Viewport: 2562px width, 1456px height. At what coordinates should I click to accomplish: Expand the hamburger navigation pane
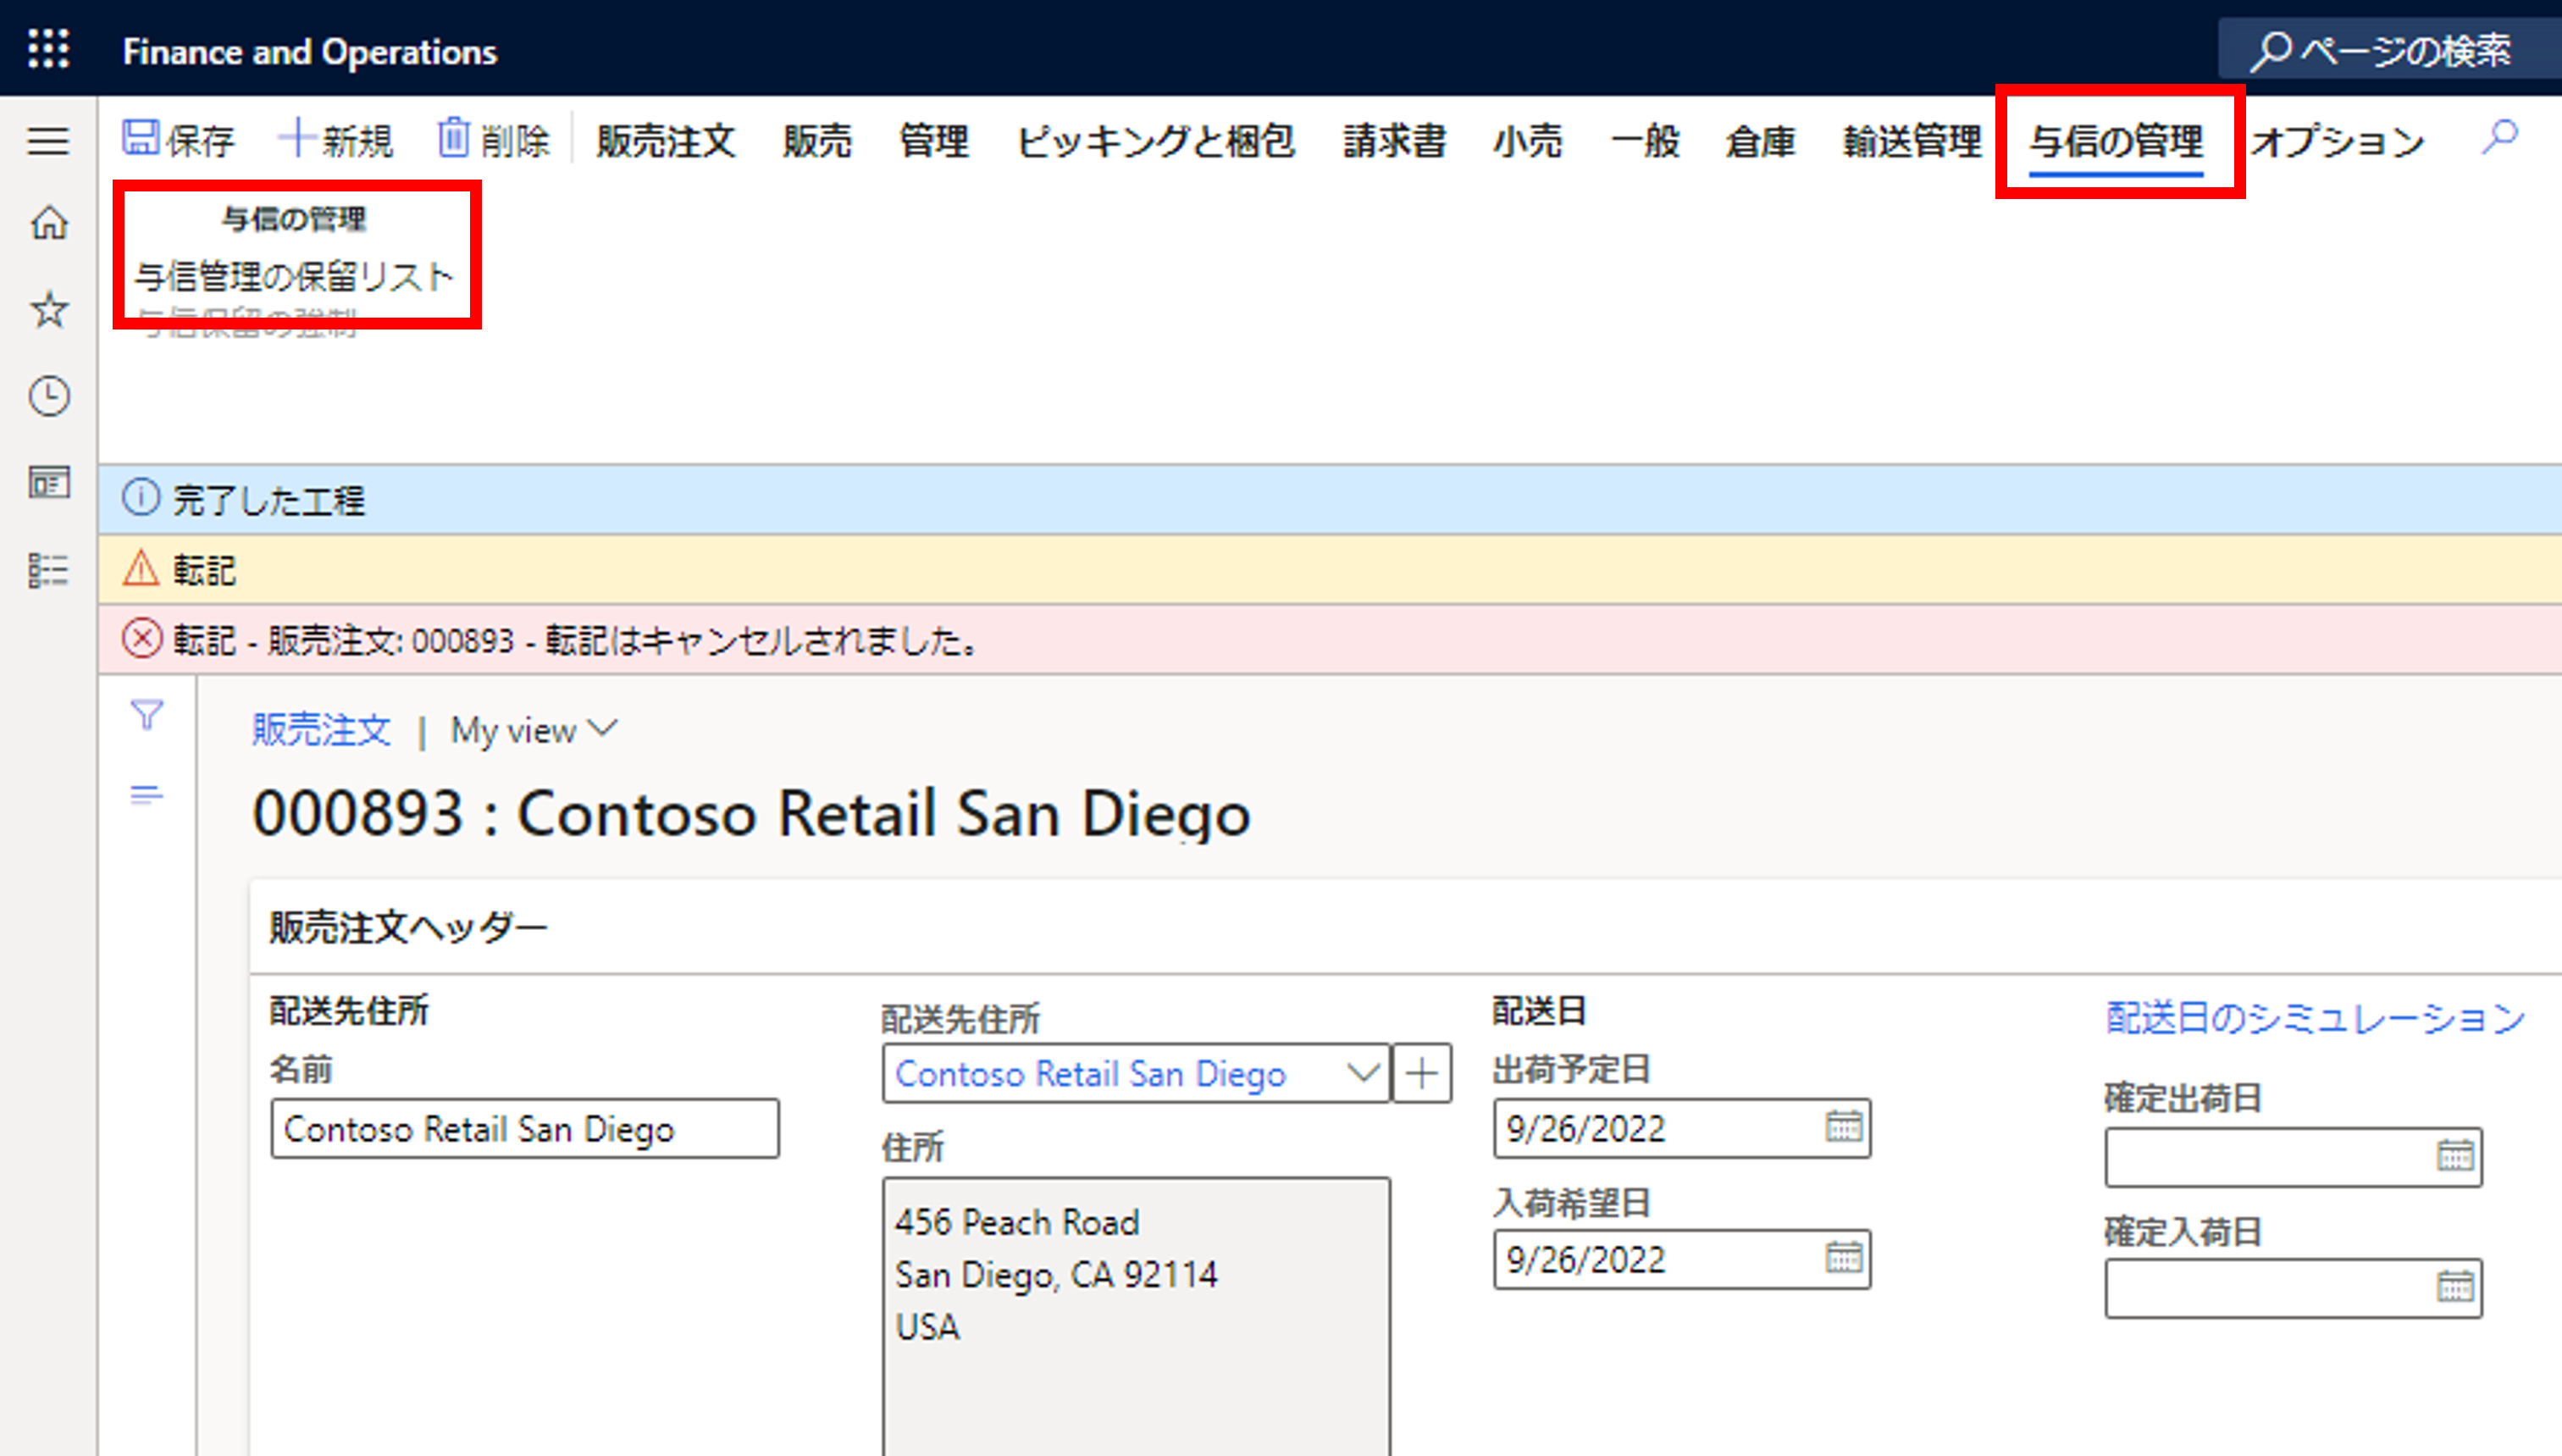48,141
